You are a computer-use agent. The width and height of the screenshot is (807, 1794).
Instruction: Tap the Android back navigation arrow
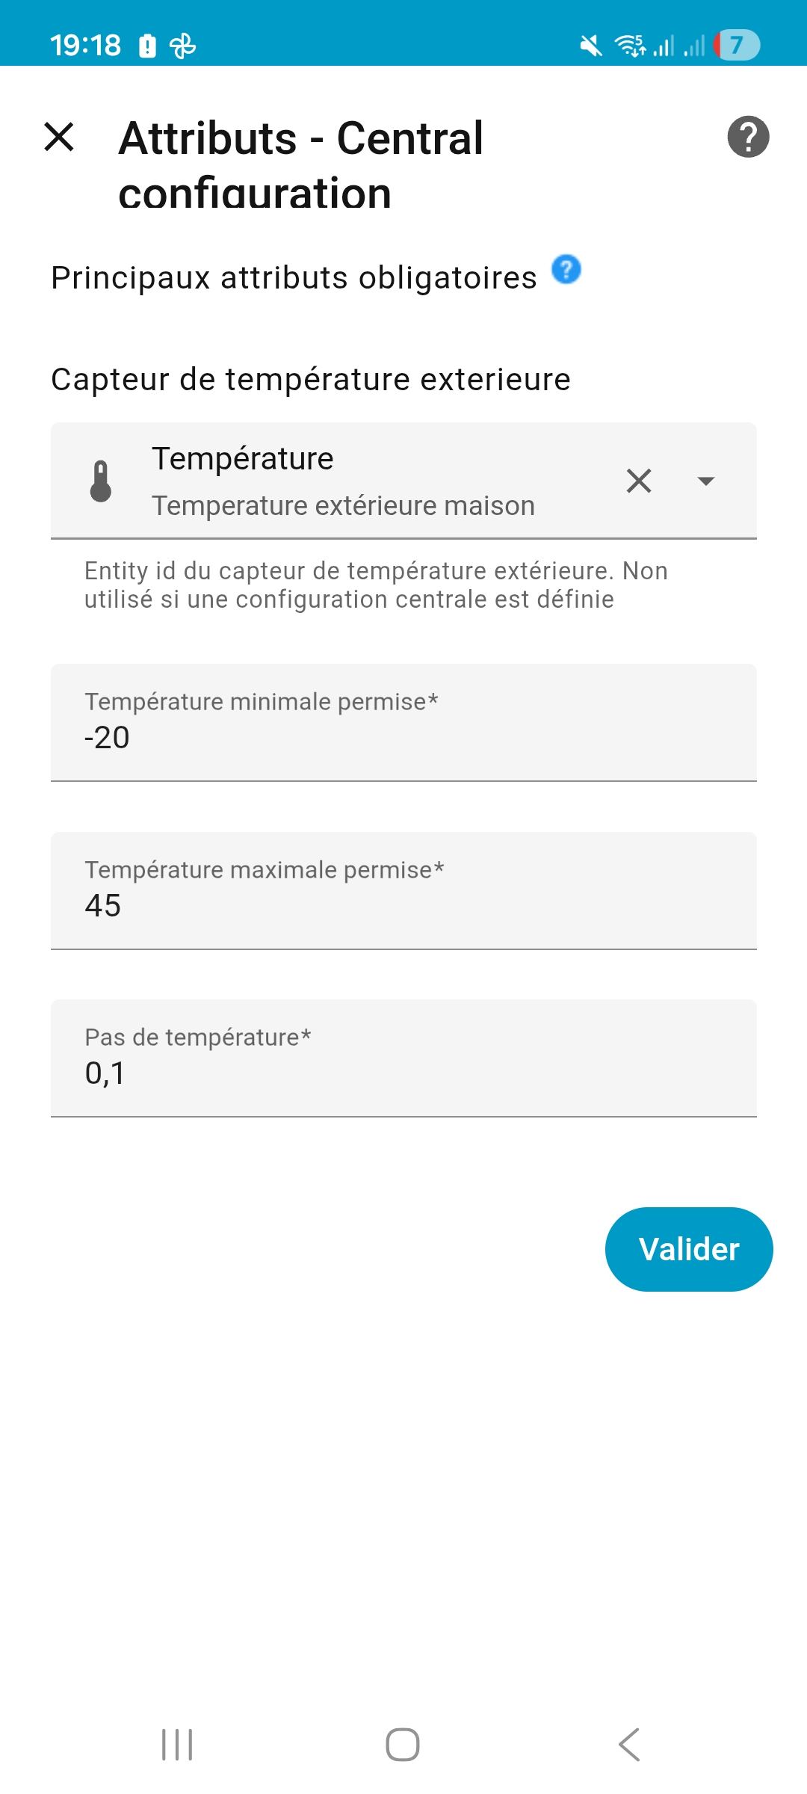click(x=629, y=1745)
